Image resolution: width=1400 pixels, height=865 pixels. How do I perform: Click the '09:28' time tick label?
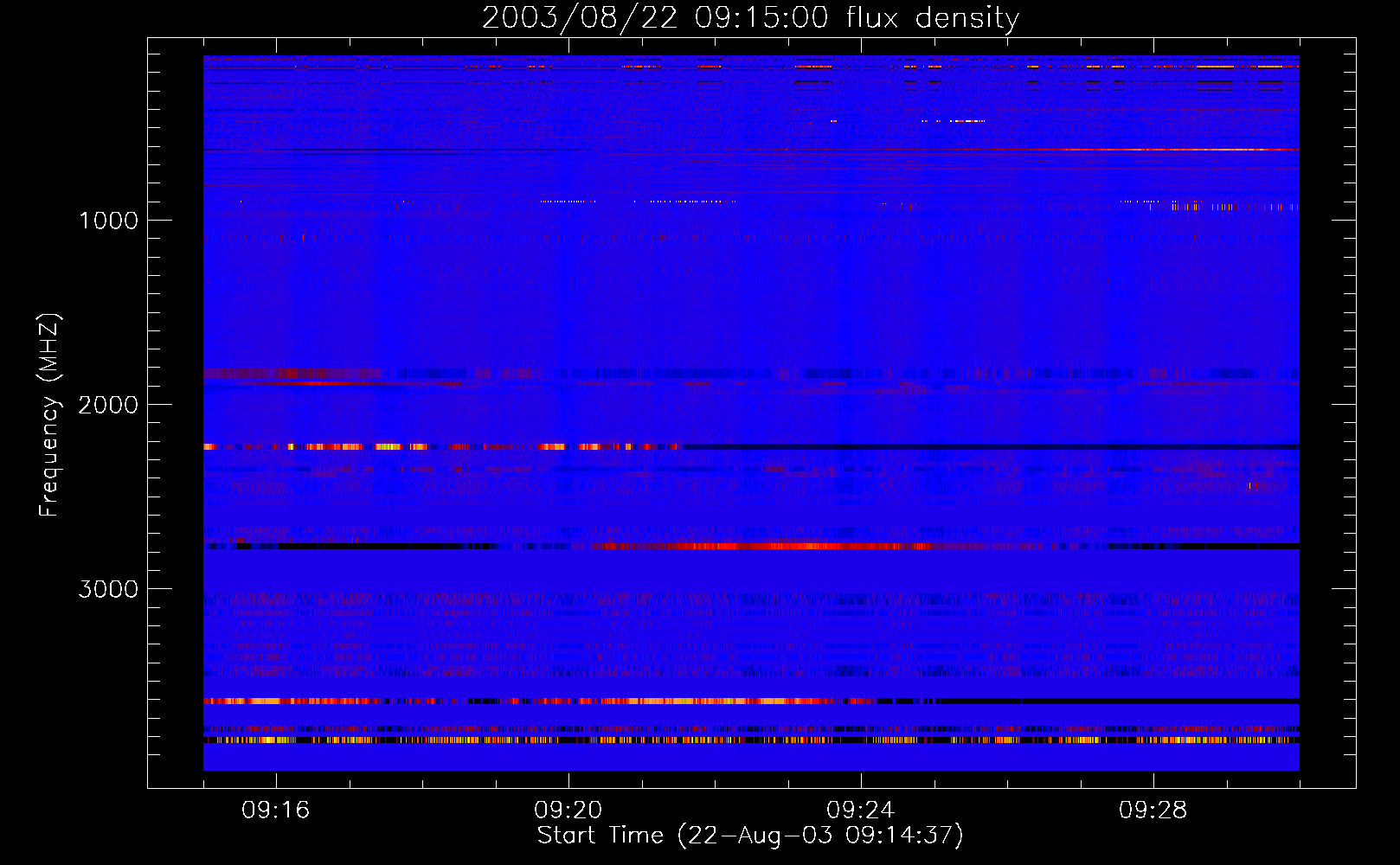point(1153,811)
